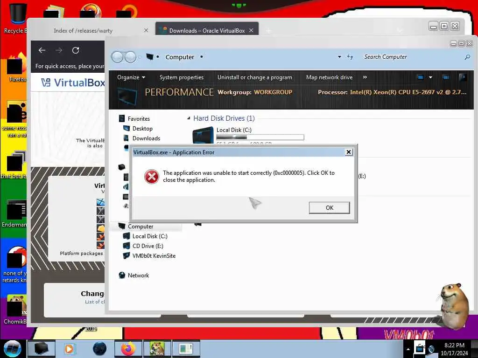The width and height of the screenshot is (478, 358).
Task: Click the browser Forward arrow
Action: pyautogui.click(x=59, y=50)
